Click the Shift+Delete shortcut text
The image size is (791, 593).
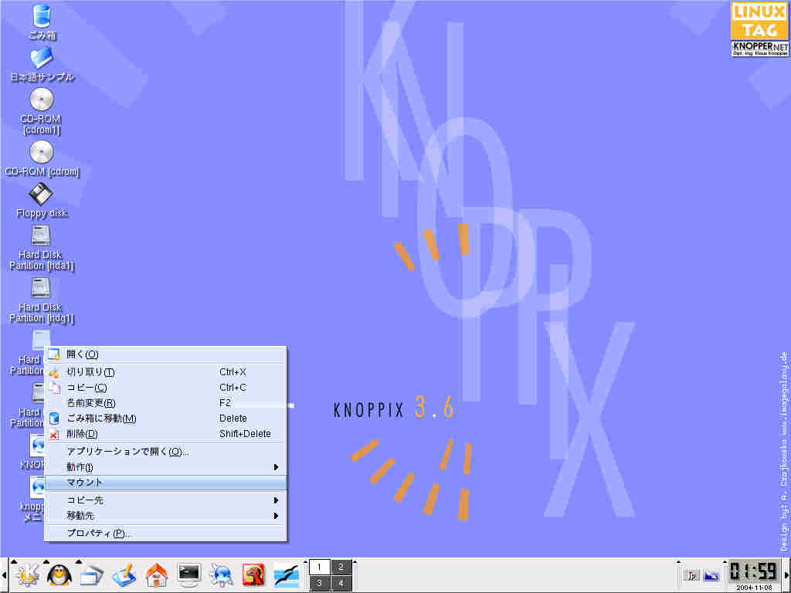(245, 434)
